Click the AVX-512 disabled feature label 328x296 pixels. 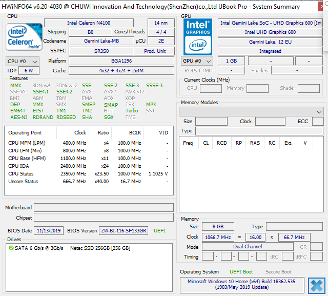tap(134, 92)
